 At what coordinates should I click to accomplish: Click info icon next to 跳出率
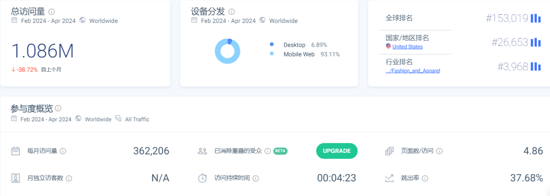pos(425,178)
